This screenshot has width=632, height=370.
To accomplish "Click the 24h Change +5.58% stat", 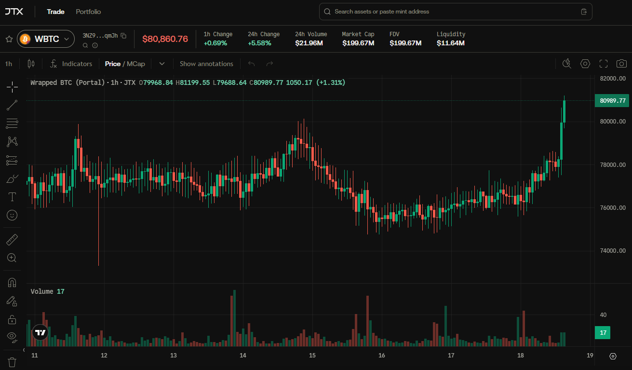I will [264, 39].
